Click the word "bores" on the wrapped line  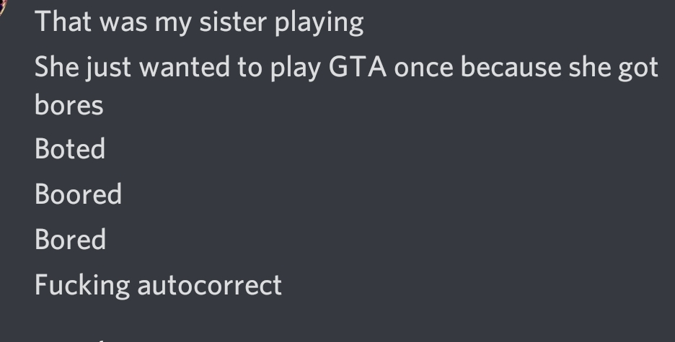point(69,104)
